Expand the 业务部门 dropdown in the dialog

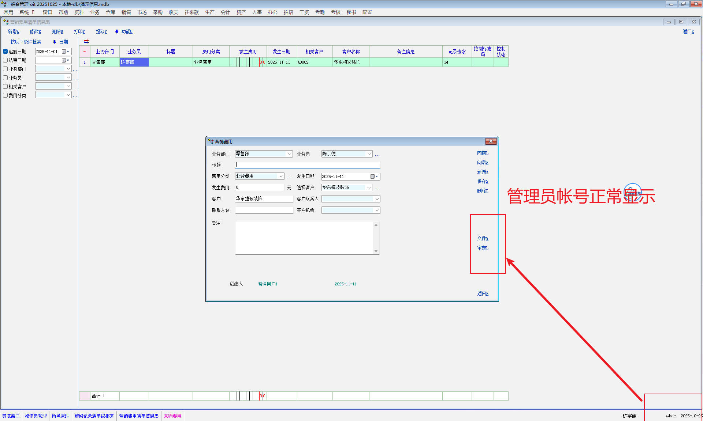[x=289, y=154]
